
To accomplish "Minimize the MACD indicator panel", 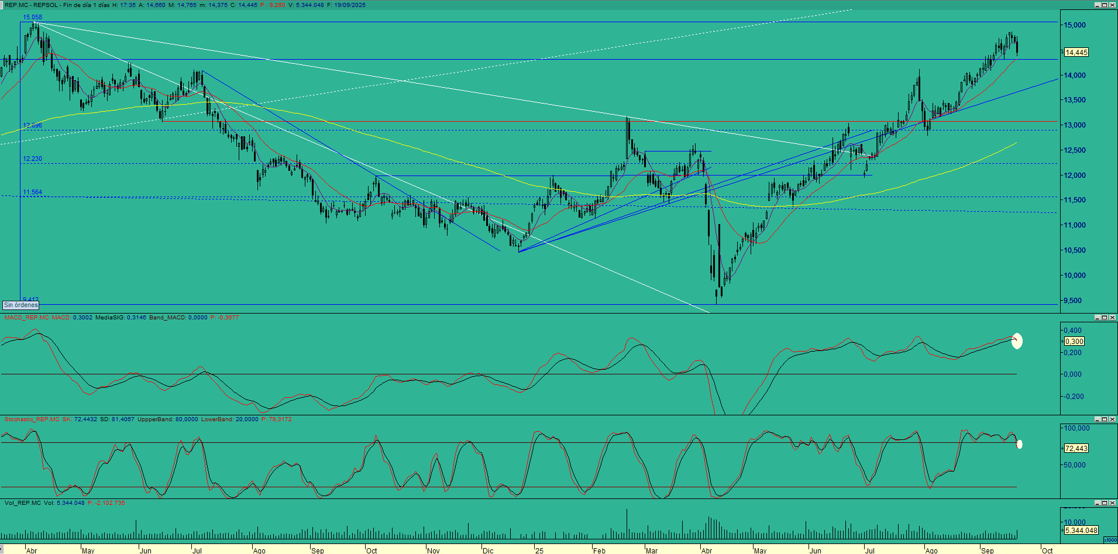I will (1097, 317).
